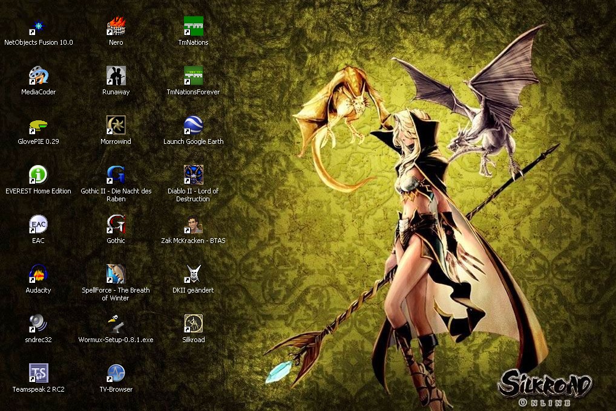Click the Morrowind game shortcut
The height and width of the screenshot is (411, 616).
coord(116,126)
